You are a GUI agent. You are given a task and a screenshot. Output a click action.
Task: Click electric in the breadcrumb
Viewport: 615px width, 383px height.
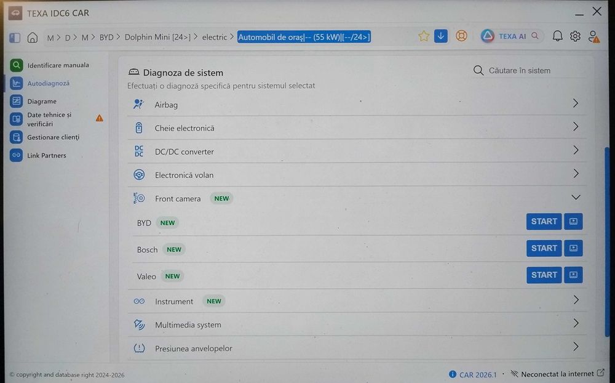pos(215,38)
